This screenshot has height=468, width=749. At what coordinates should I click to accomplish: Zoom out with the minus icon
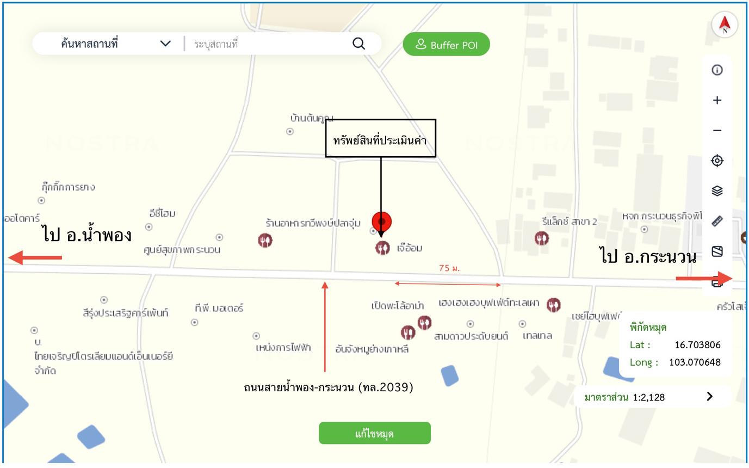717,131
